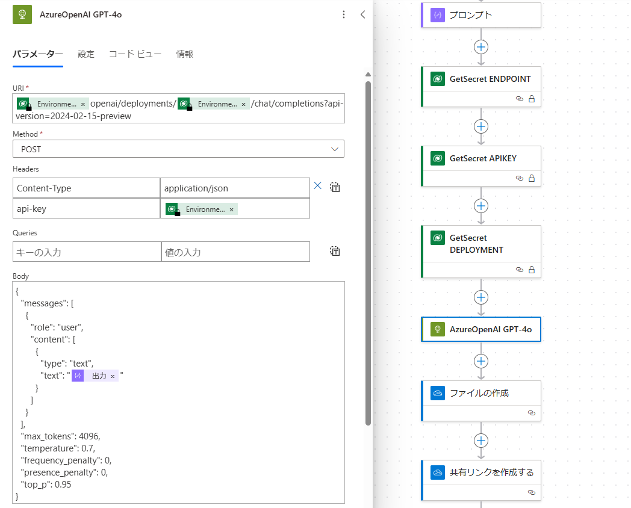The image size is (631, 508).
Task: Remove second Environment token in URI
Action: [243, 104]
